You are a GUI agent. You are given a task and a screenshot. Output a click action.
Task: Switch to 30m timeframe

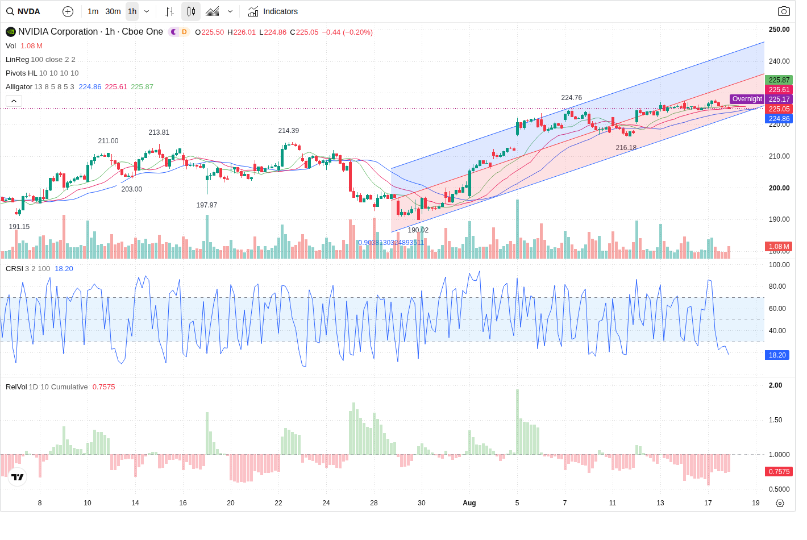113,11
